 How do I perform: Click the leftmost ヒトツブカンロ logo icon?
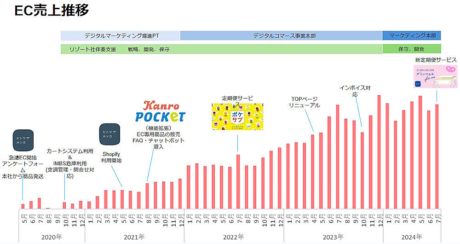(23, 141)
